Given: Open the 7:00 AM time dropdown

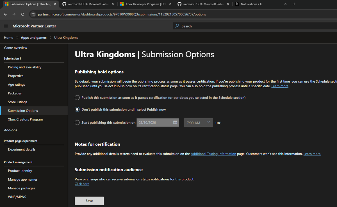Looking at the screenshot, I should (199, 122).
